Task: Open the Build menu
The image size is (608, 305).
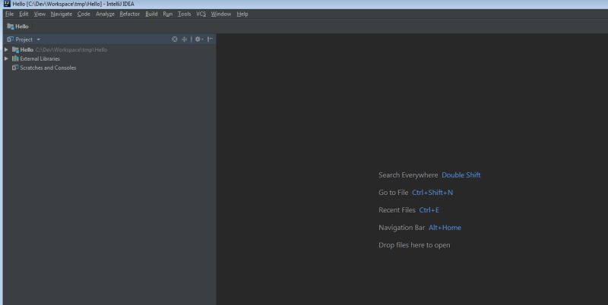Action: pos(151,14)
